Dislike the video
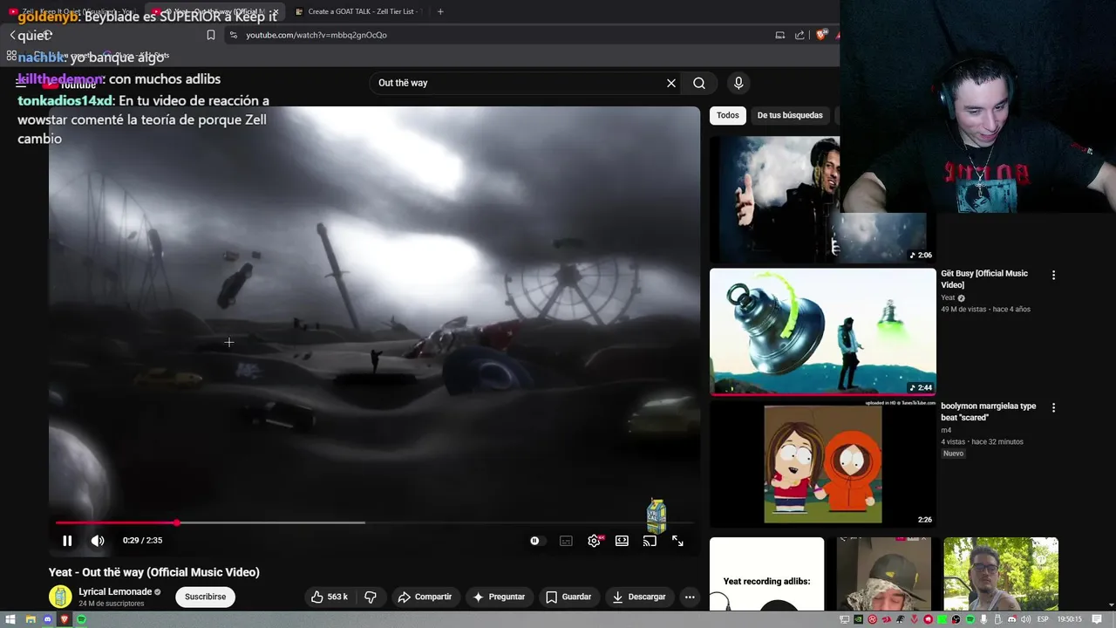Viewport: 1116px width, 628px height. [371, 597]
